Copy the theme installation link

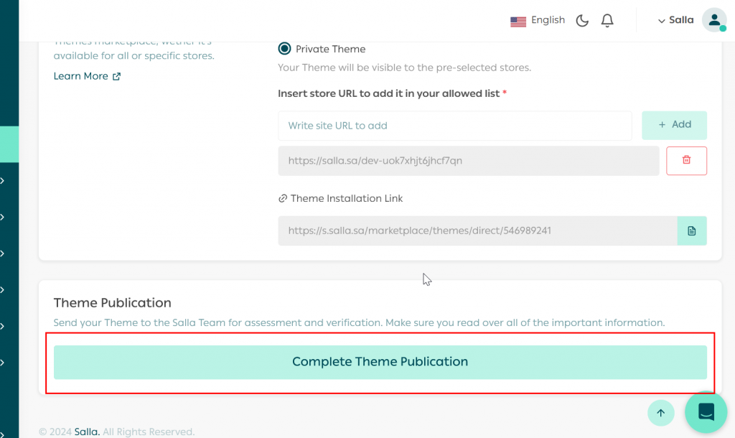691,230
